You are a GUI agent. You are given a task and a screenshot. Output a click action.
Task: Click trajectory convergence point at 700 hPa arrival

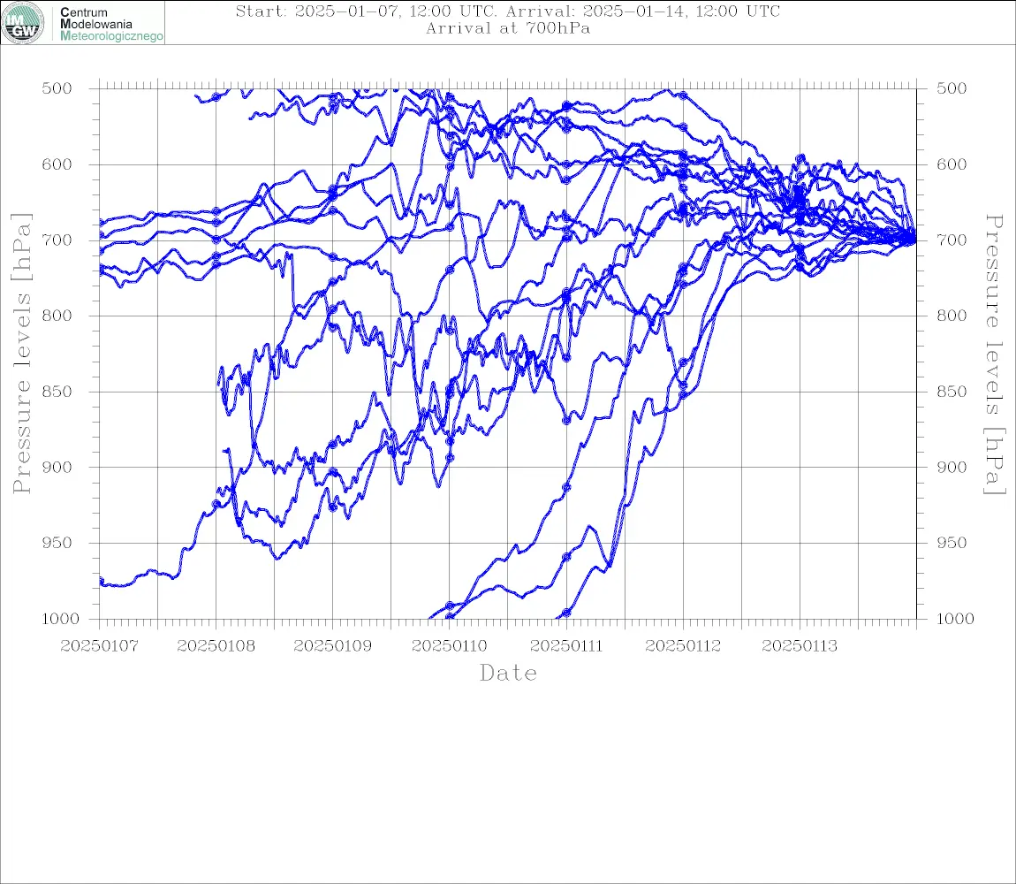[x=915, y=240]
